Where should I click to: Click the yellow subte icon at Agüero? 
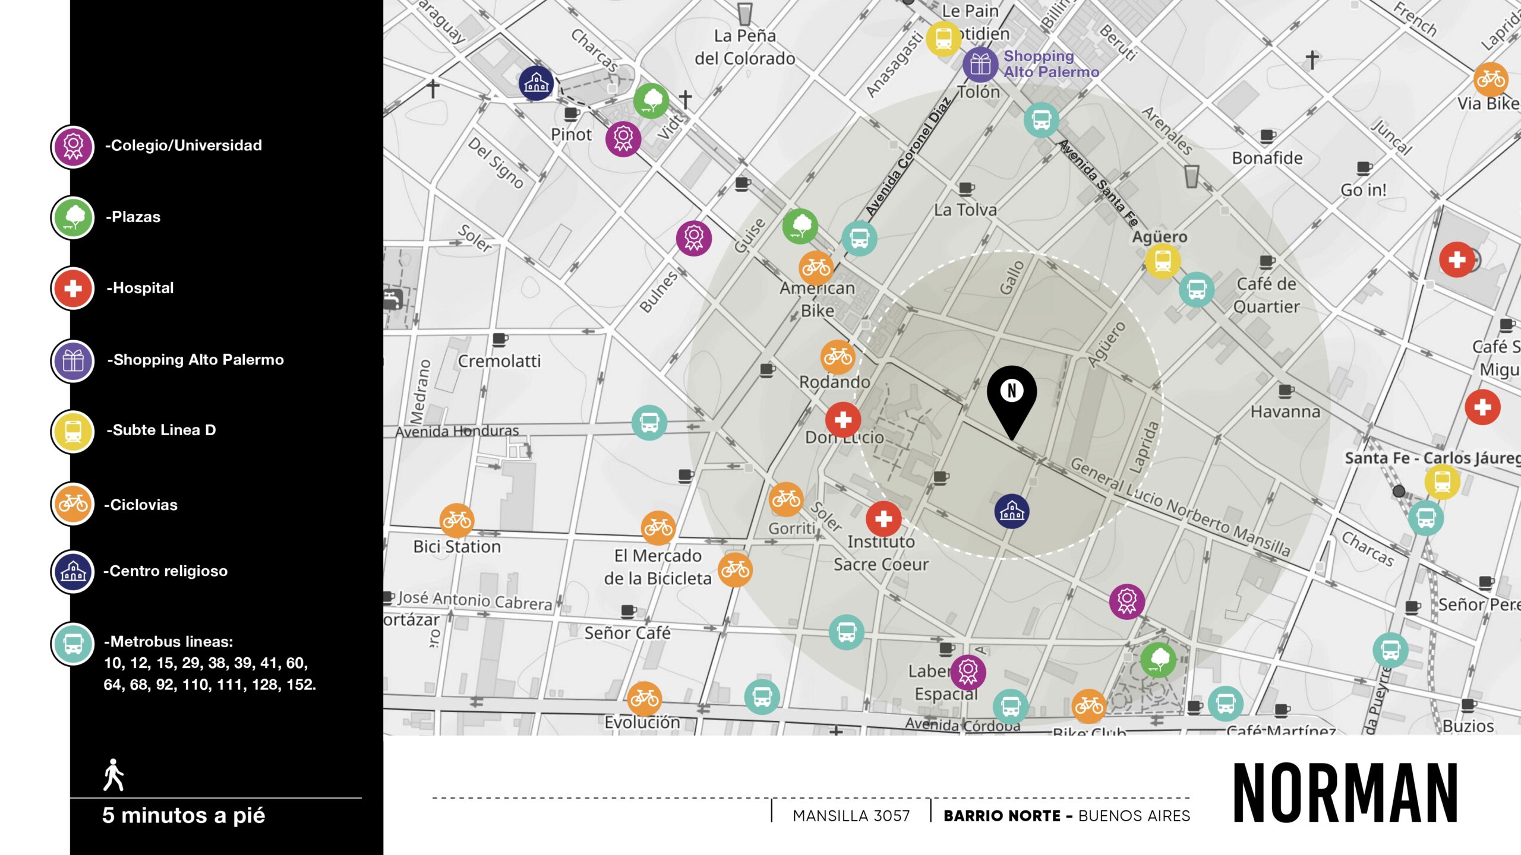click(1162, 261)
